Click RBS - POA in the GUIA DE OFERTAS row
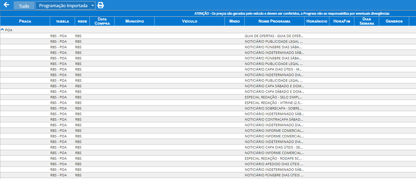416x179 pixels. [x=59, y=36]
